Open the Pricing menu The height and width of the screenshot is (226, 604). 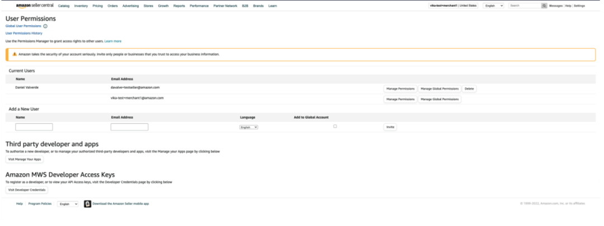[x=97, y=6]
